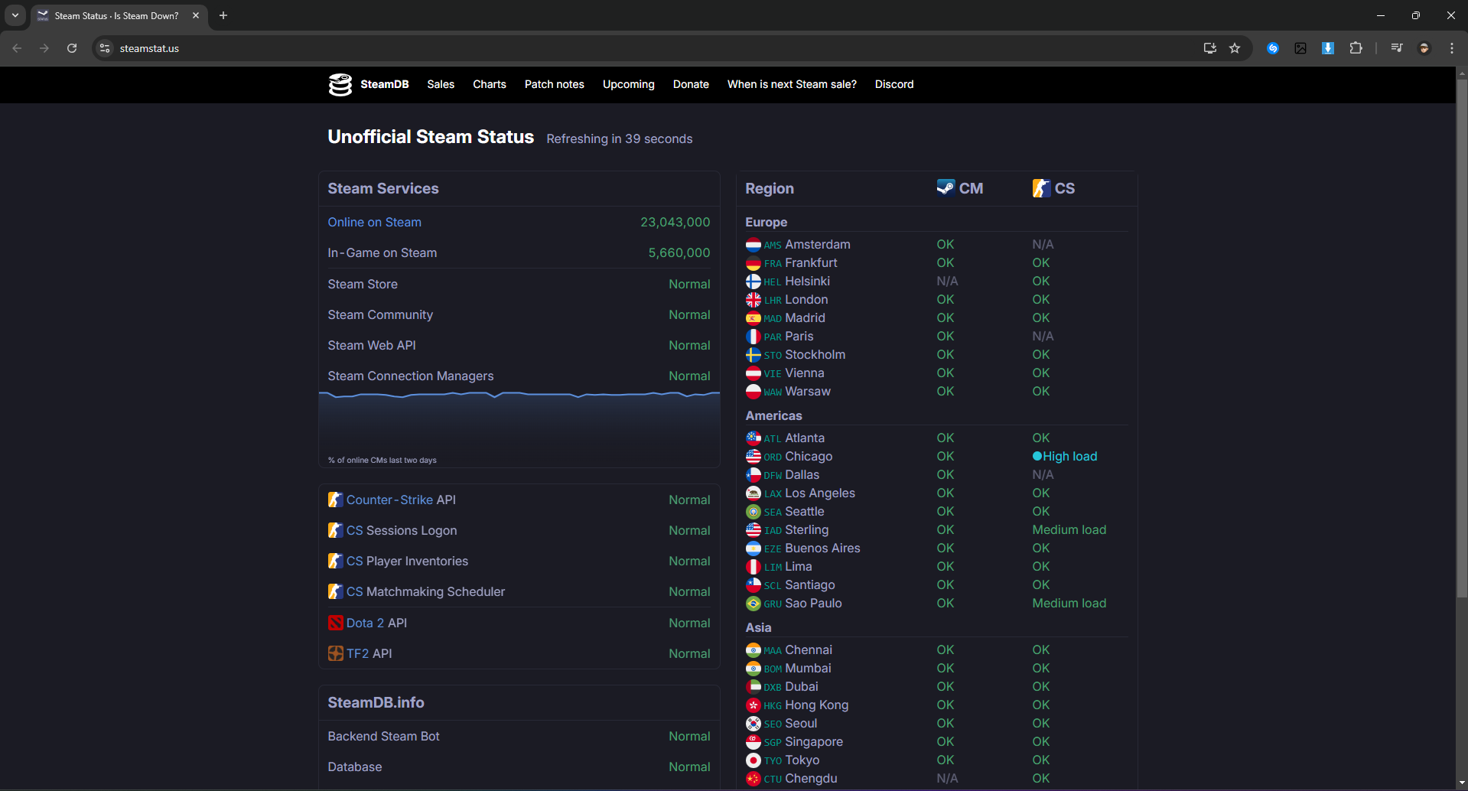The image size is (1468, 791).
Task: Click the SteamDB logo icon
Action: (340, 85)
